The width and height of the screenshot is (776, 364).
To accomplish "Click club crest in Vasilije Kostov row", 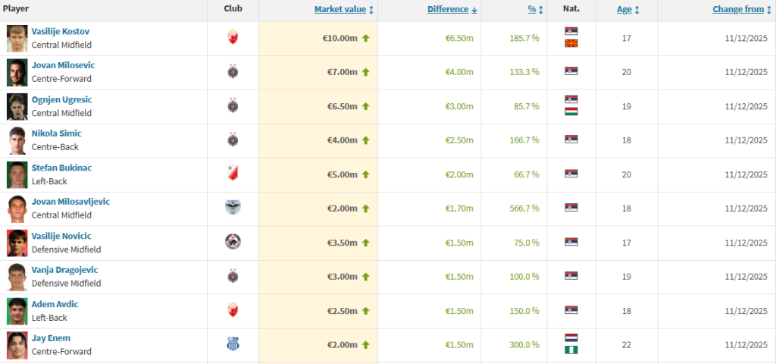I will 233,37.
